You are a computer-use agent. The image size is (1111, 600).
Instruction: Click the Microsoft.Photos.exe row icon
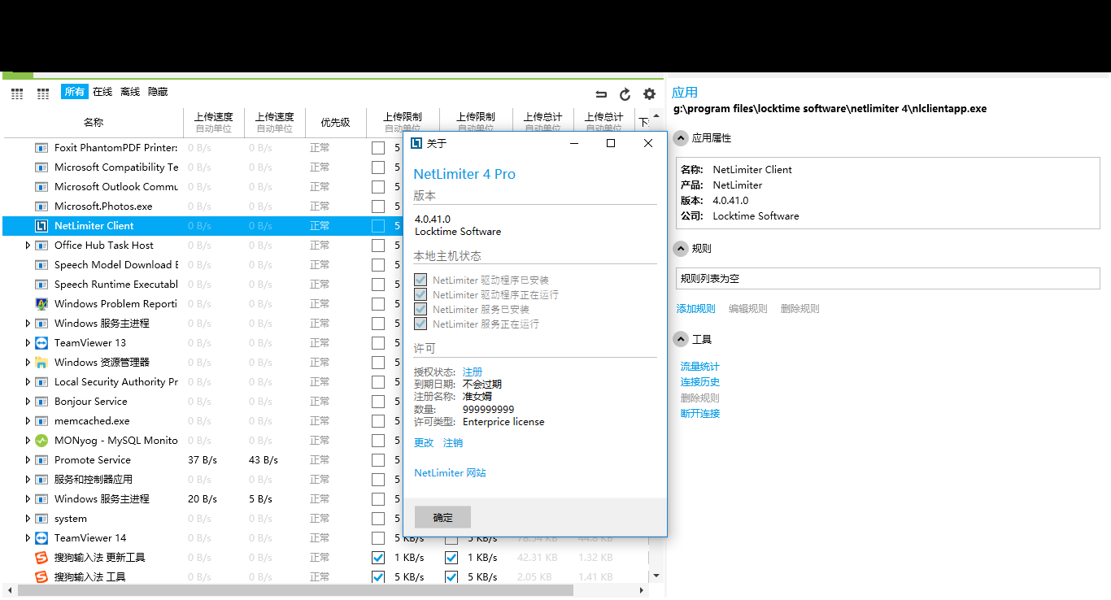pos(41,207)
